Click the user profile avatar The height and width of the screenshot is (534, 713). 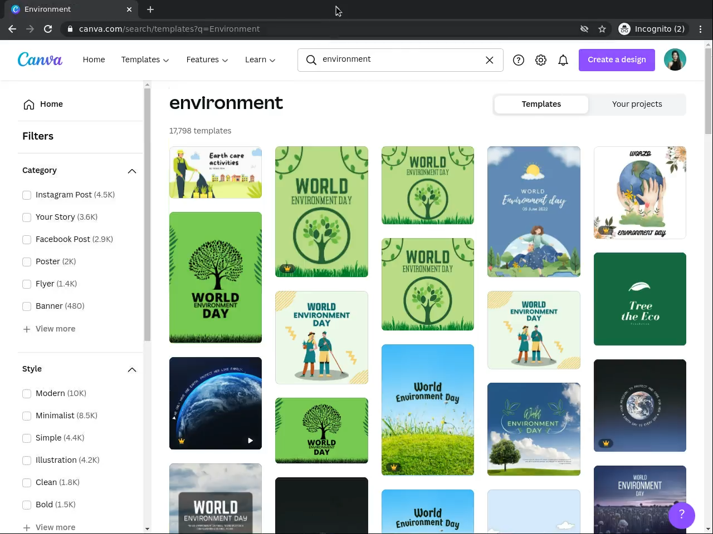pyautogui.click(x=675, y=60)
